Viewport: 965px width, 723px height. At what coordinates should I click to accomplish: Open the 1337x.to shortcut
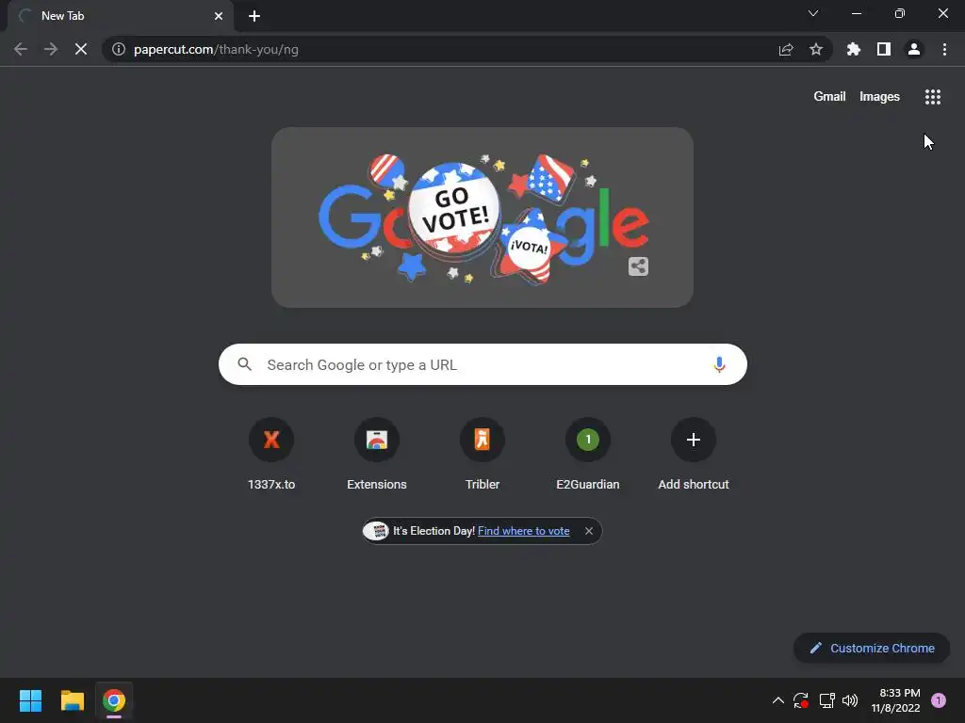[x=271, y=455]
